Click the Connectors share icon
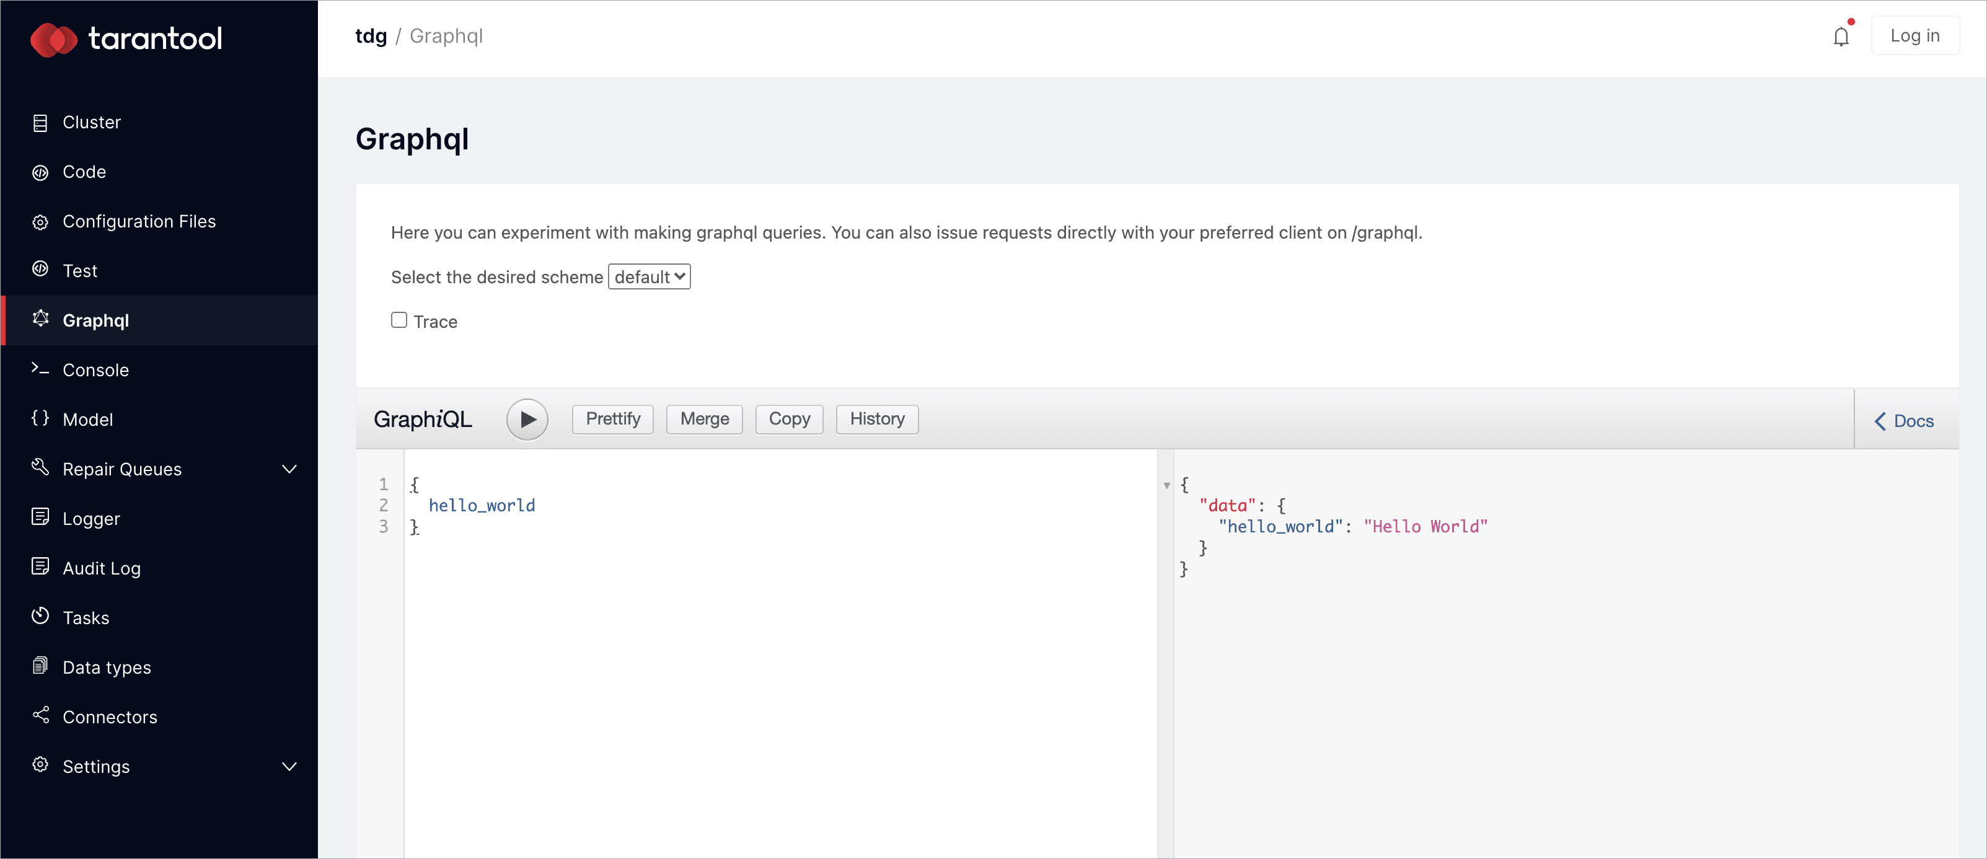Viewport: 1987px width, 859px height. pyautogui.click(x=40, y=715)
